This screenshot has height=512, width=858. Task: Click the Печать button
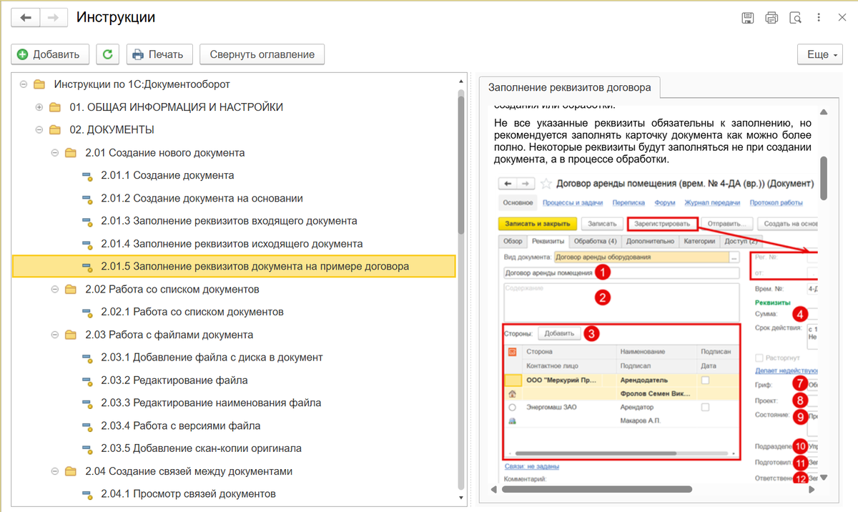[159, 54]
